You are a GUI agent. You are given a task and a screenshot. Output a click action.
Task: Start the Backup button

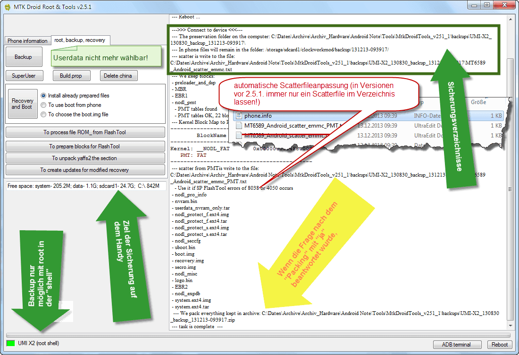pos(24,57)
